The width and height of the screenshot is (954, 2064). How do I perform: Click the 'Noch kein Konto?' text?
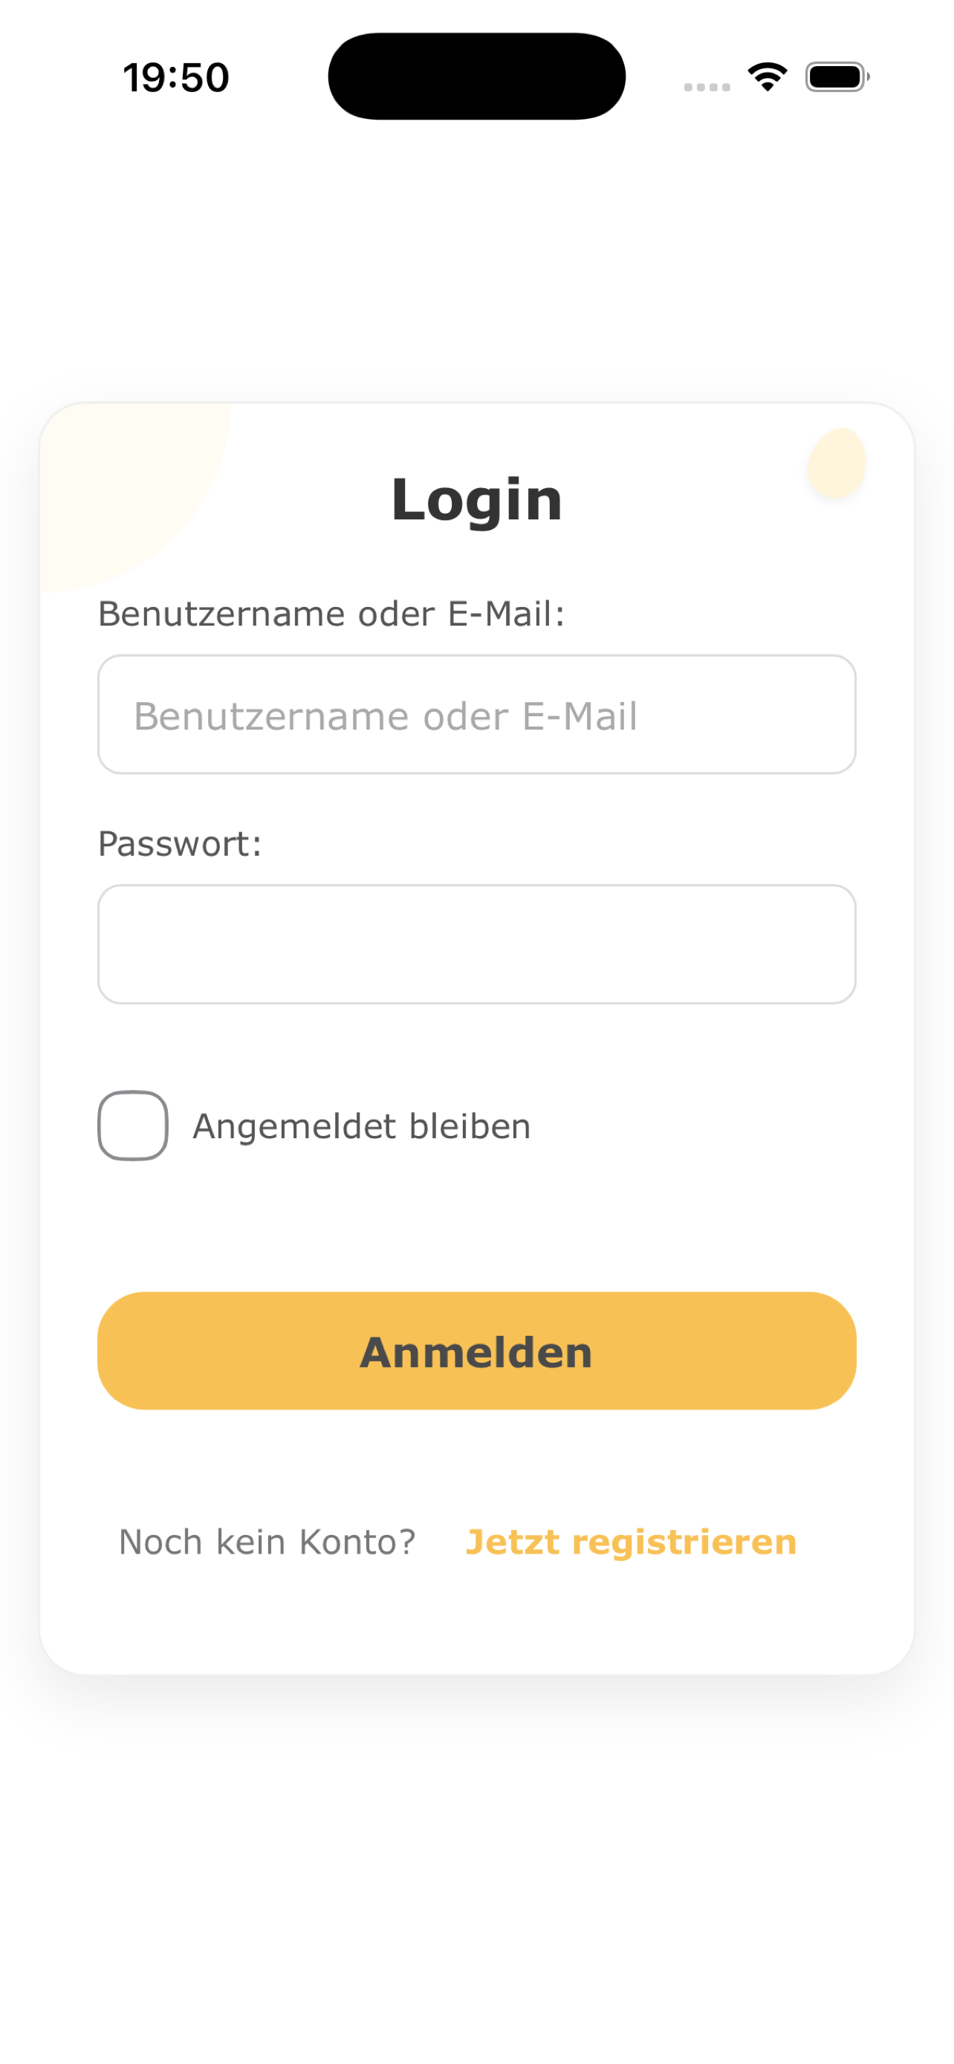point(267,1542)
